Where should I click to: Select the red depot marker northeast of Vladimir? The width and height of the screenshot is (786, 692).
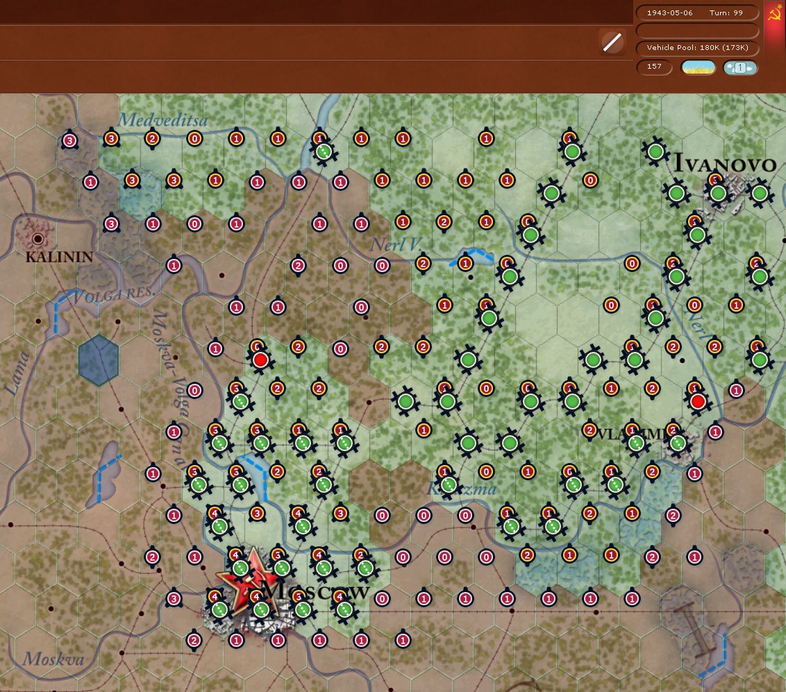(698, 401)
